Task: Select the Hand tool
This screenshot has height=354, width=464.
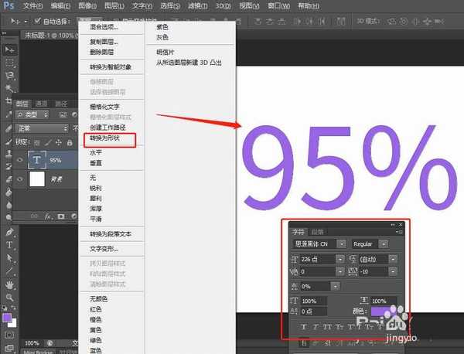Action: [x=10, y=284]
